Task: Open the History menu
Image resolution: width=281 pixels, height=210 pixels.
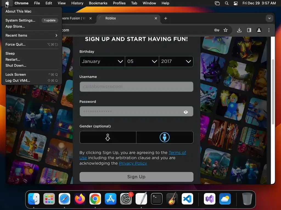Action: coord(77,3)
